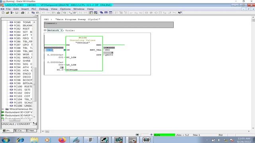Switch to the Net tab in overview pane

(x=31, y=131)
